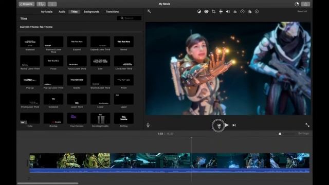The width and height of the screenshot is (329, 185).
Task: Click the microphone voiceover record icon
Action: coord(148,125)
